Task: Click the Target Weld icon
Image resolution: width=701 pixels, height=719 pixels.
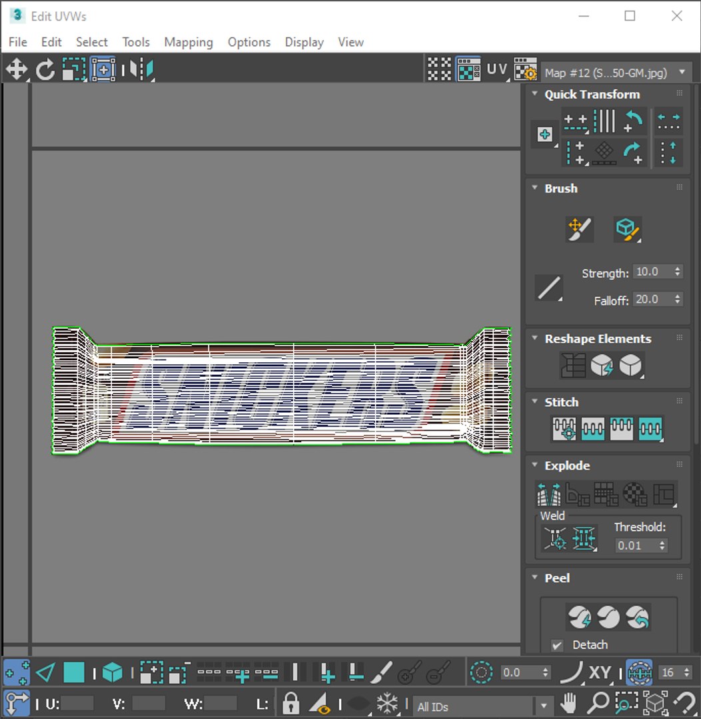Action: click(555, 538)
